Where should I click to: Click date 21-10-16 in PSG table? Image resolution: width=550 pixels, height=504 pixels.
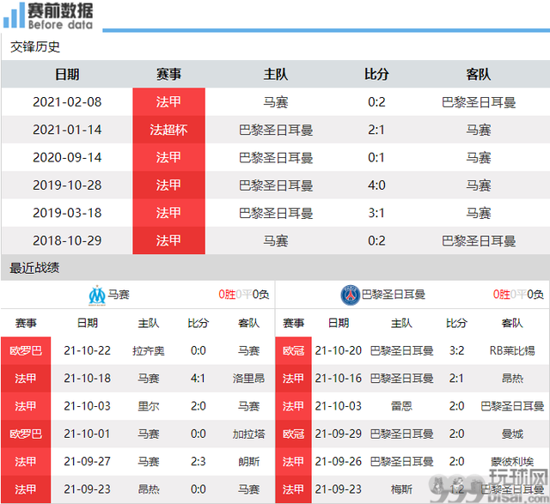(338, 379)
